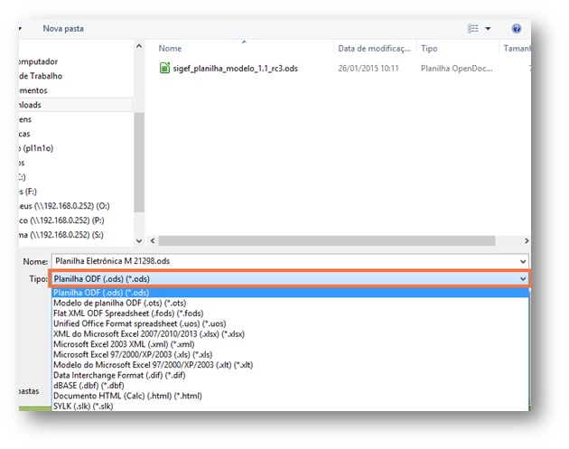Click the Nova pasta button
The width and height of the screenshot is (569, 449).
click(63, 29)
